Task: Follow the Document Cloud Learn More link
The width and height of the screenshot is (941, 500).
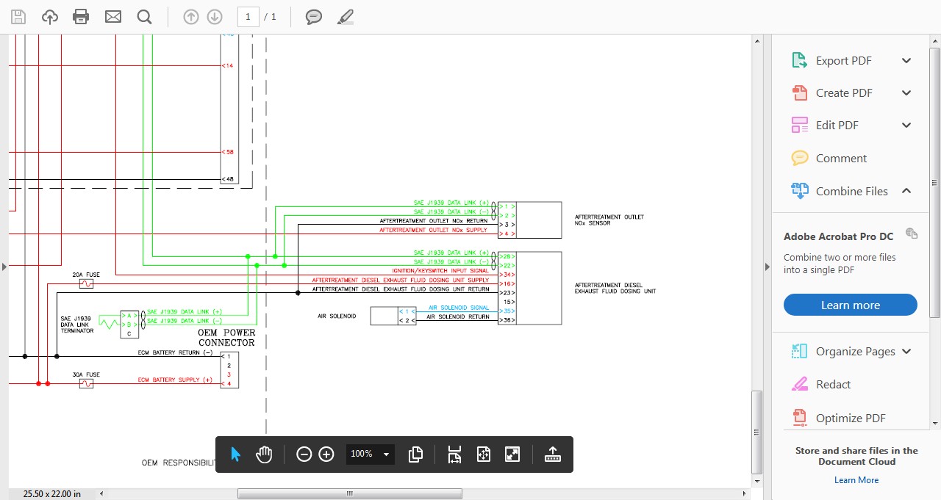Action: 856,480
